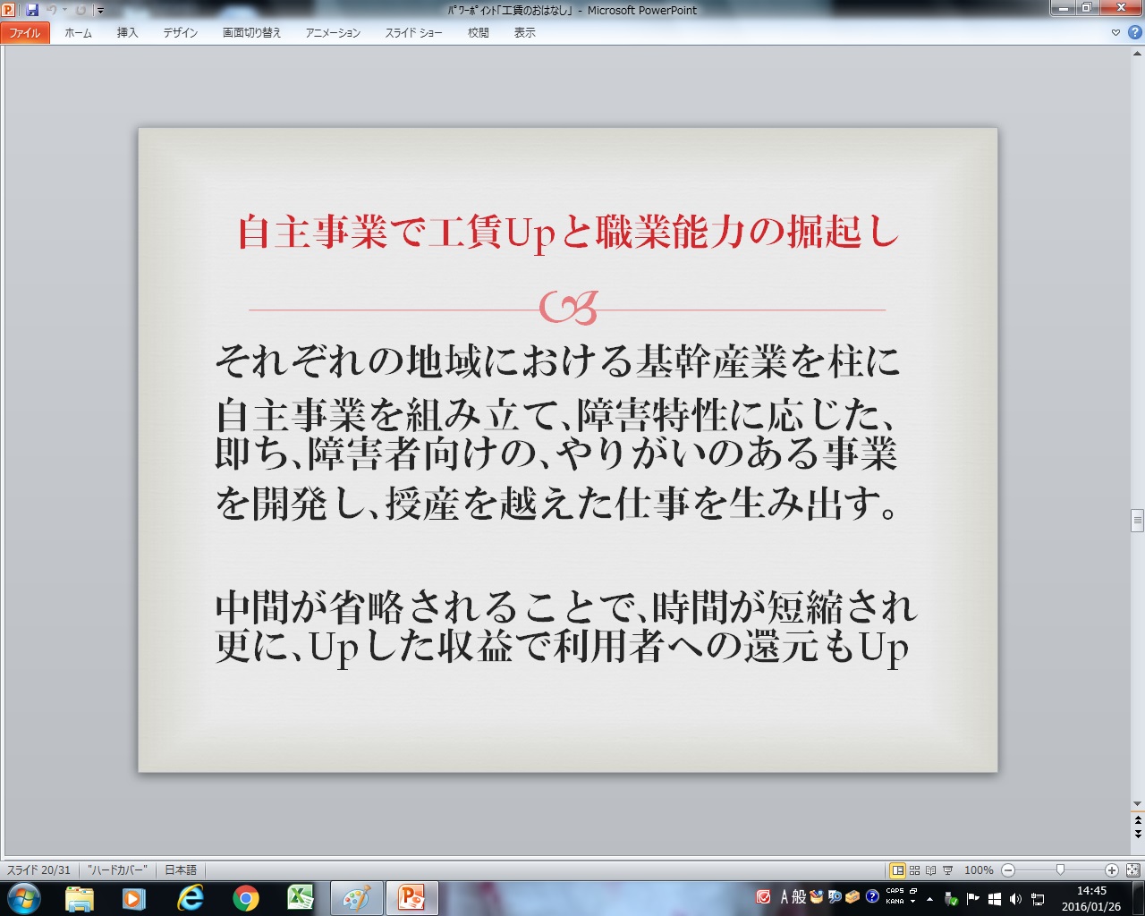Viewport: 1145px width, 916px height.
Task: Open Windows Media Player from taskbar
Action: click(x=134, y=898)
